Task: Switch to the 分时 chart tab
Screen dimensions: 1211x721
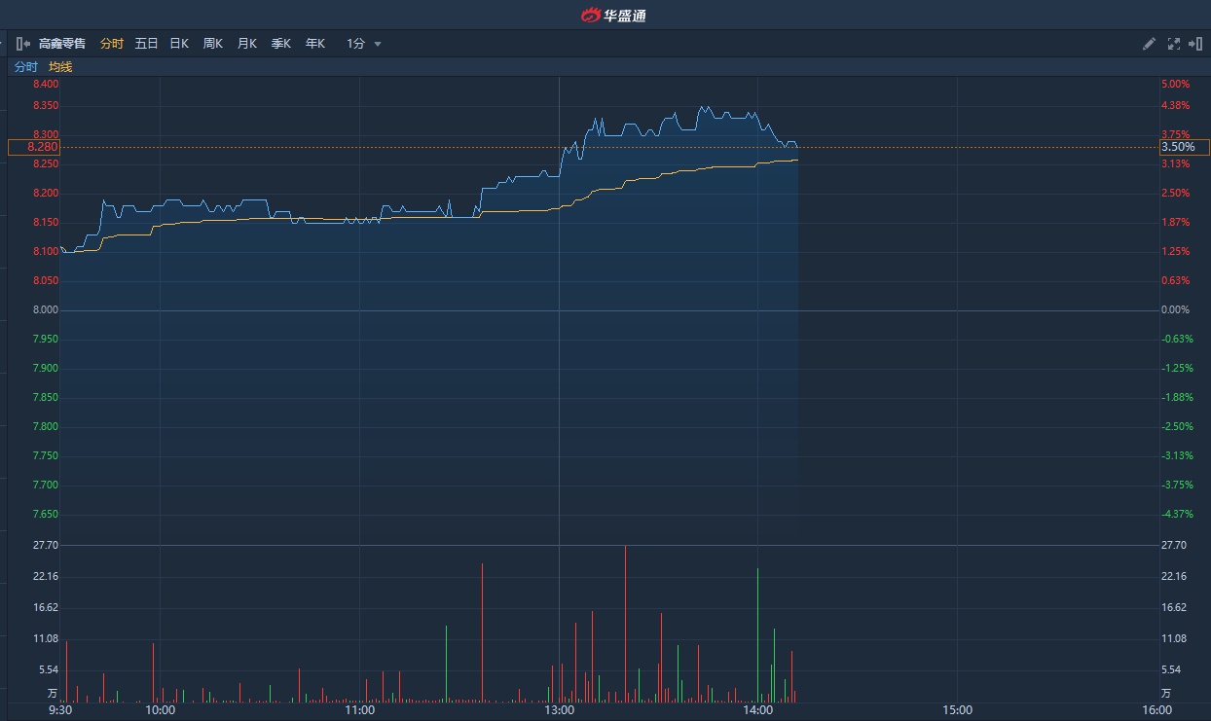Action: [112, 44]
